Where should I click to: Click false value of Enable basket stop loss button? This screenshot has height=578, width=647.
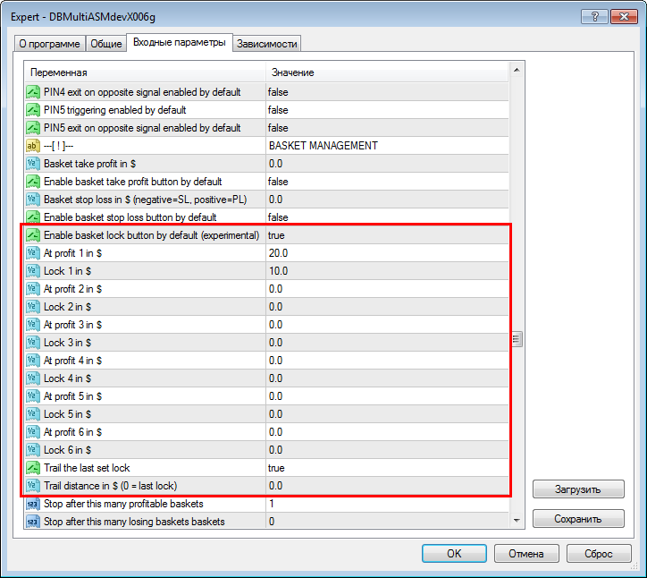click(278, 217)
